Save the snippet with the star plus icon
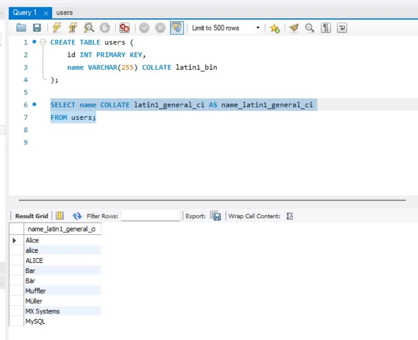This screenshot has height=340, width=418. [x=275, y=28]
